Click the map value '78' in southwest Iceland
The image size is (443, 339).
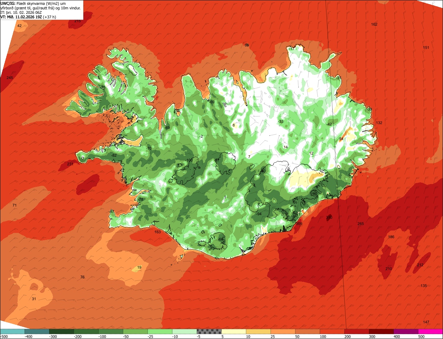point(141,200)
